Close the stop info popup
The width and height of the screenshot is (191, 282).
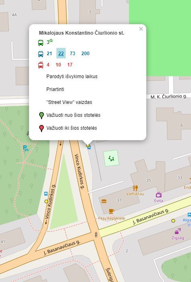point(141,29)
